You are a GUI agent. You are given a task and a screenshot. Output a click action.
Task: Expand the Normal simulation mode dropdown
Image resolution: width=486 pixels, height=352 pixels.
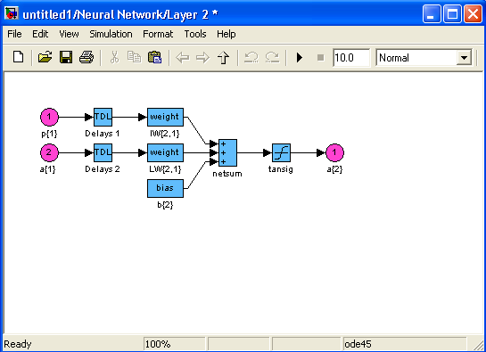coord(464,58)
